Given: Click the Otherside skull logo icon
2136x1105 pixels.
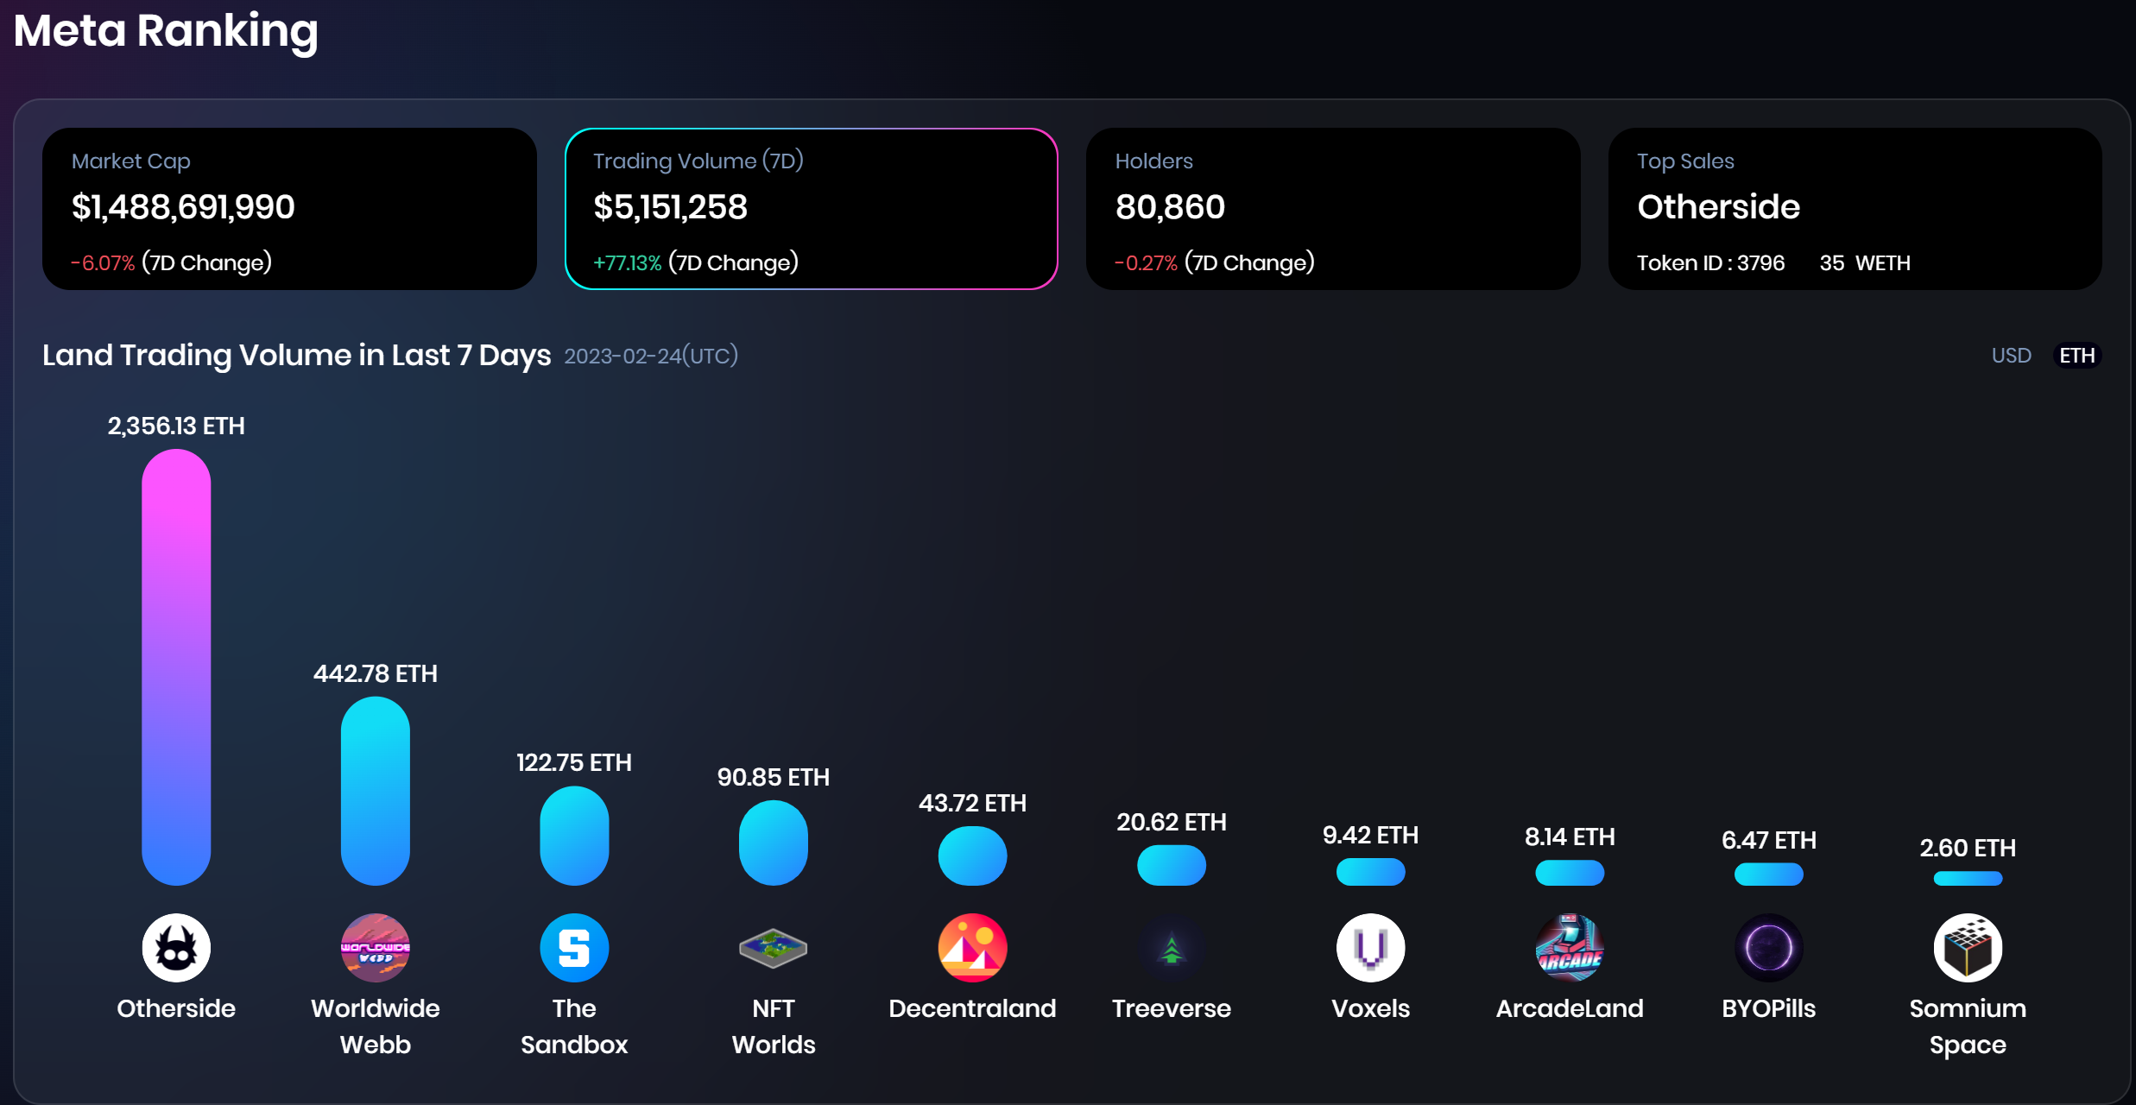Looking at the screenshot, I should (176, 948).
